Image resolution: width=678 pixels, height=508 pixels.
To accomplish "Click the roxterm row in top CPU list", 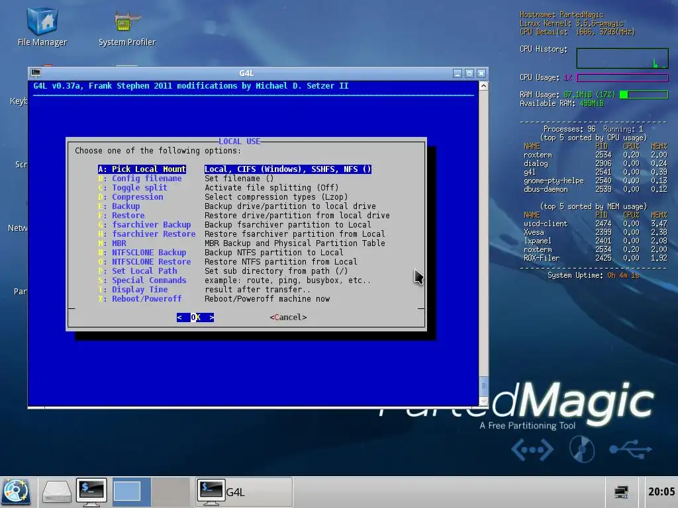I will (x=595, y=155).
